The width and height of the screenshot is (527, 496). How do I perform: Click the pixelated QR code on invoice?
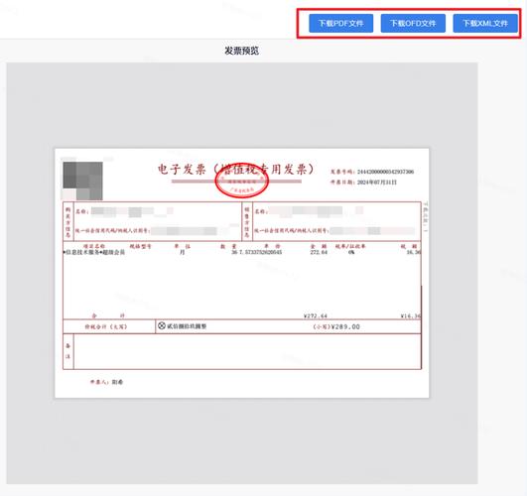[82, 181]
